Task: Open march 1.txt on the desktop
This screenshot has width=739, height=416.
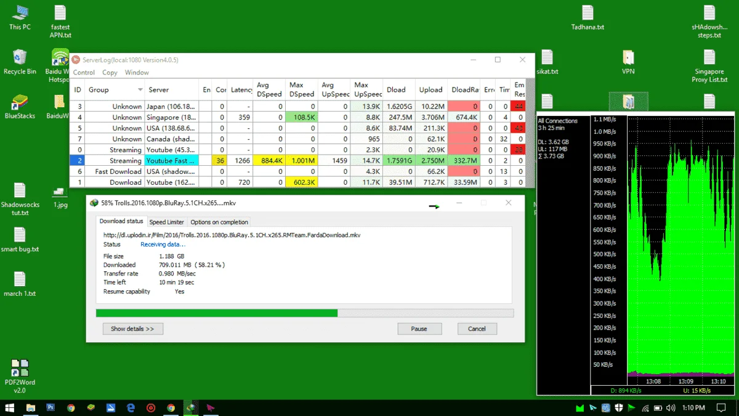Action: coord(20,284)
